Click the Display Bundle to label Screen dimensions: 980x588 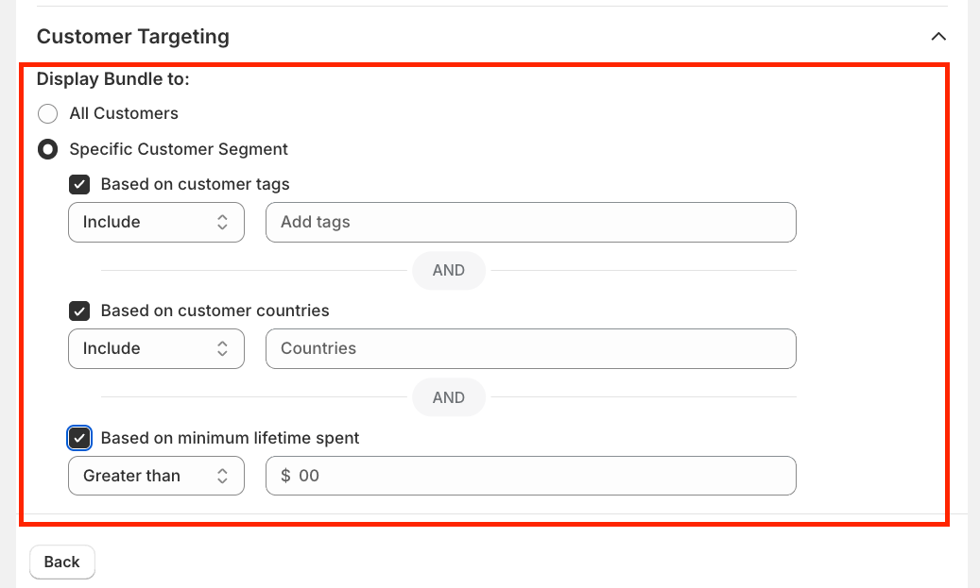pos(113,79)
